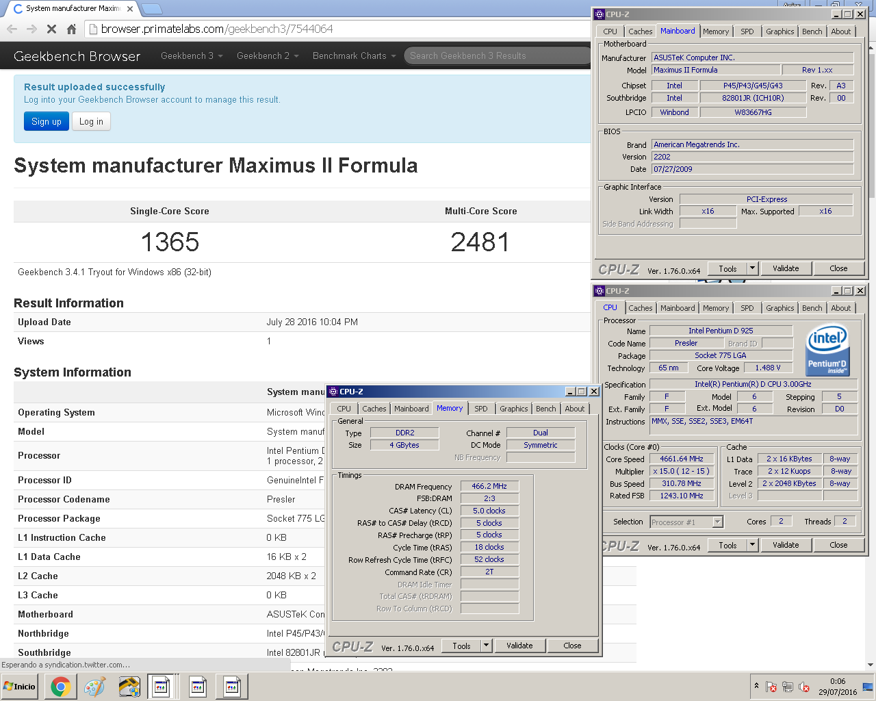Open Bench tab in CPU window
This screenshot has height=701, width=876.
[812, 308]
